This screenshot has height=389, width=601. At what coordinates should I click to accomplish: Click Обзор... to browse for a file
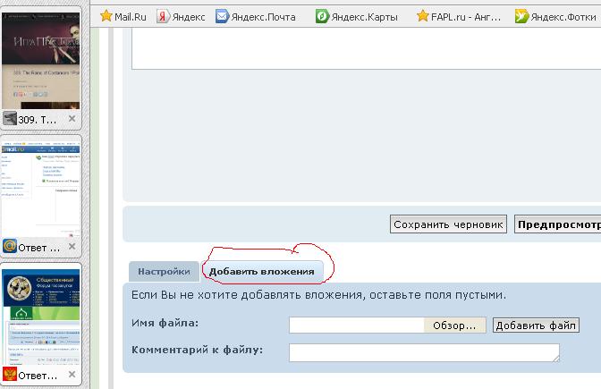tap(455, 325)
